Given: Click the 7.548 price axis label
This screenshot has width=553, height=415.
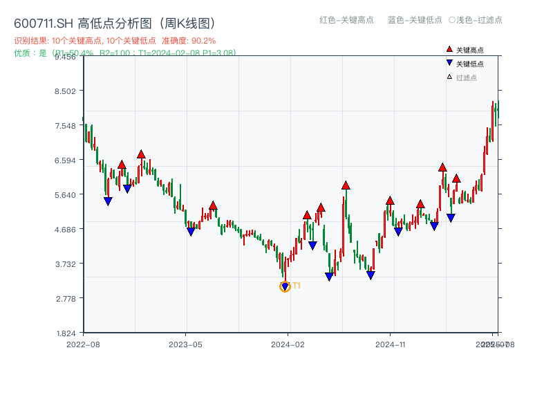Looking at the screenshot, I should [x=65, y=126].
